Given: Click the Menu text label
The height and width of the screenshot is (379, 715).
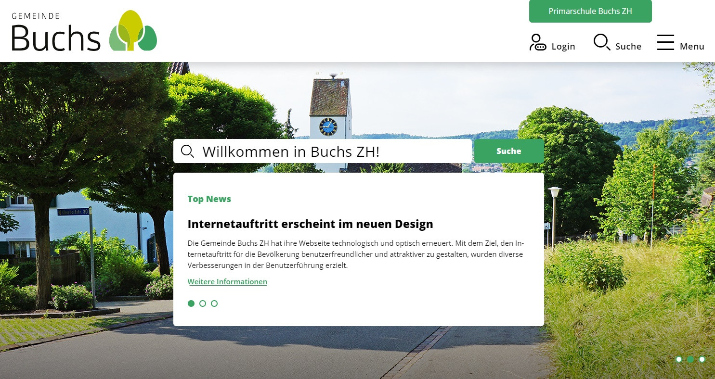Looking at the screenshot, I should [x=692, y=47].
